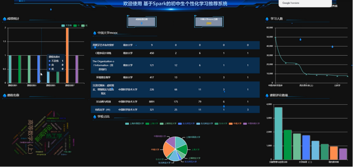Viewport: 353px width, 167px height.
Task: Click the 环境微生物学 course name
Action: (x=103, y=78)
